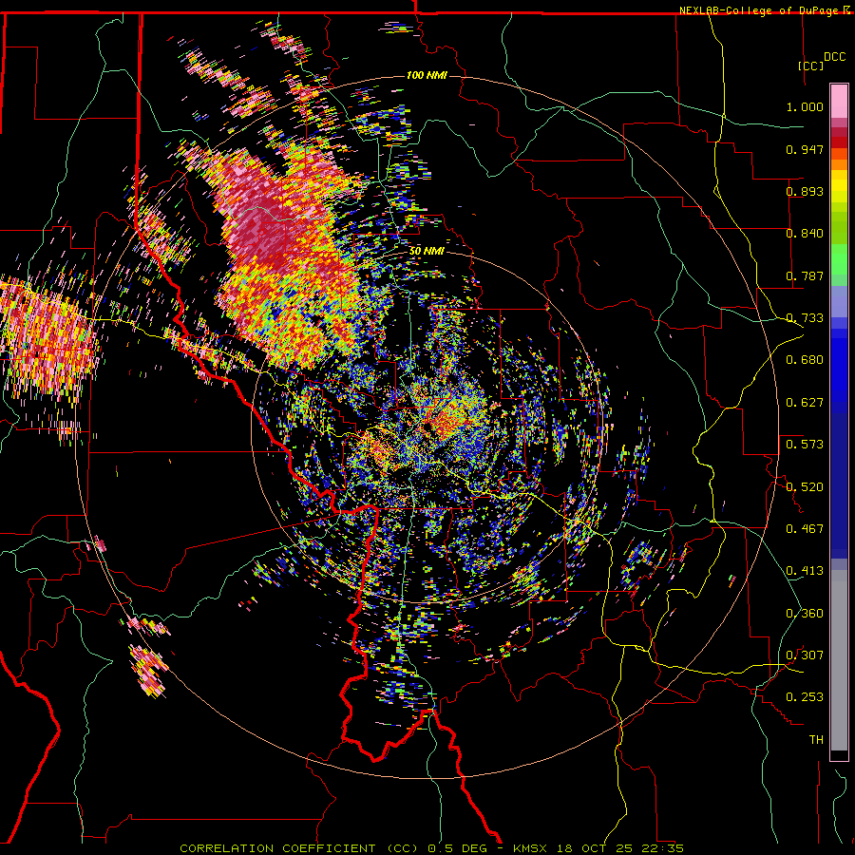This screenshot has height=855, width=855.
Task: Click the CORRELATION COEFFICIENT (CC) product title
Action: coord(298,848)
